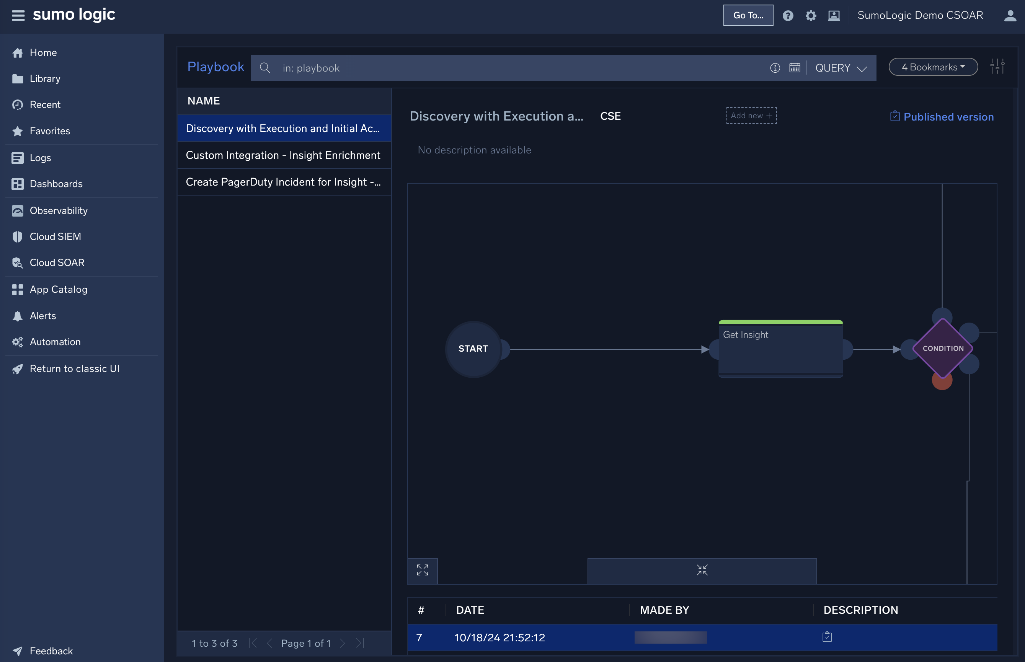The height and width of the screenshot is (662, 1025).
Task: Click the Automation sidebar icon
Action: (17, 342)
